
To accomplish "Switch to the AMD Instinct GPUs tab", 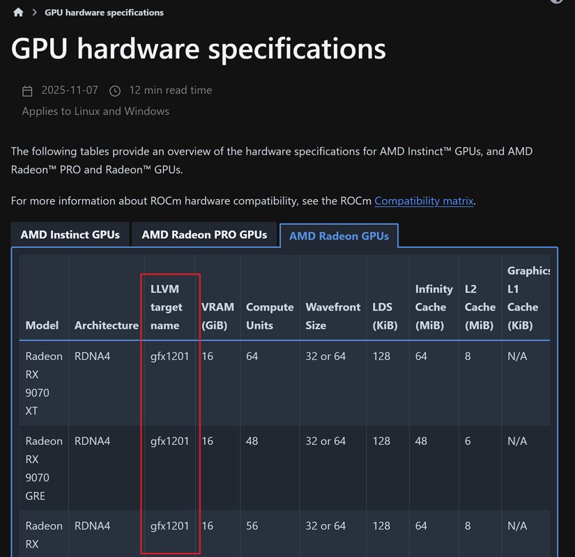I will coord(70,235).
